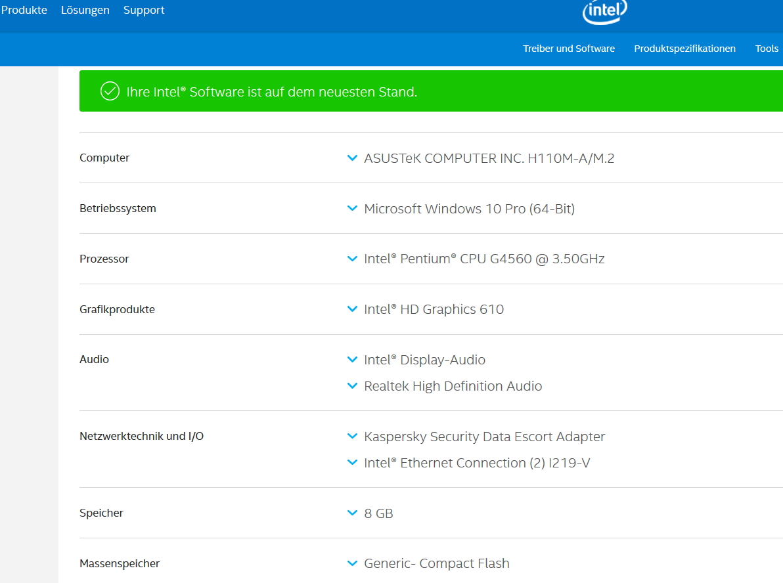Screen dimensions: 783x583
Task: Expand Realtek High Definition Audio details
Action: tap(352, 386)
